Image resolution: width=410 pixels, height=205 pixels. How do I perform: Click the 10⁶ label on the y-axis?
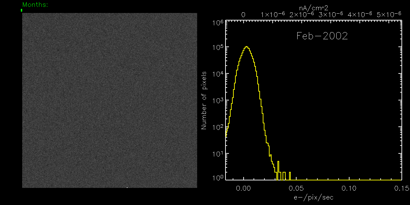[x=218, y=23]
